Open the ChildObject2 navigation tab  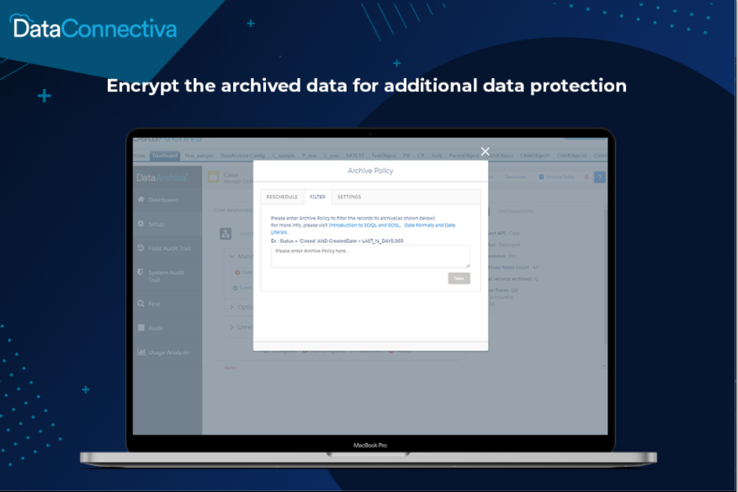click(x=572, y=156)
